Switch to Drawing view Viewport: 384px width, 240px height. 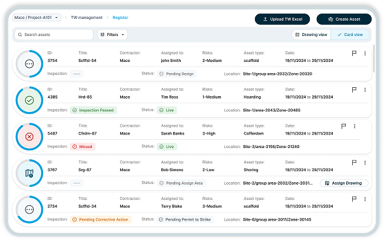click(310, 35)
